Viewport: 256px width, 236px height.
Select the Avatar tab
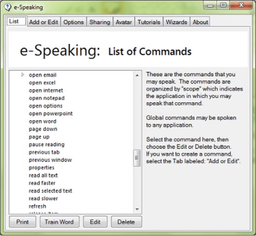tap(124, 22)
